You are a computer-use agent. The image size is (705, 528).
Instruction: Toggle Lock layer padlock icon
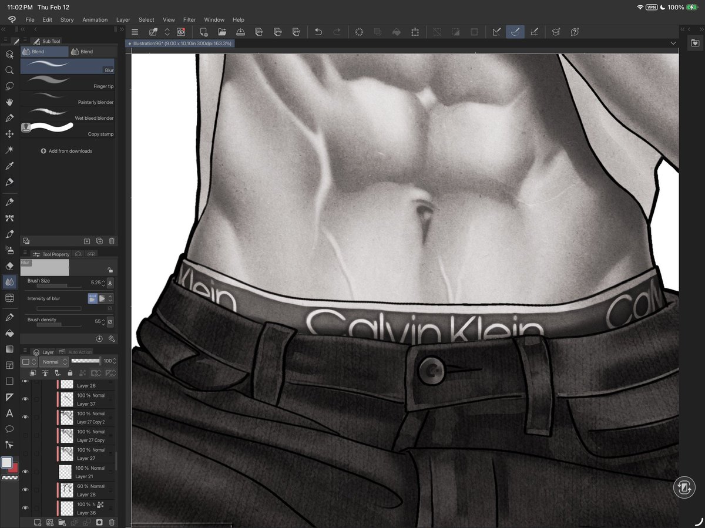70,373
